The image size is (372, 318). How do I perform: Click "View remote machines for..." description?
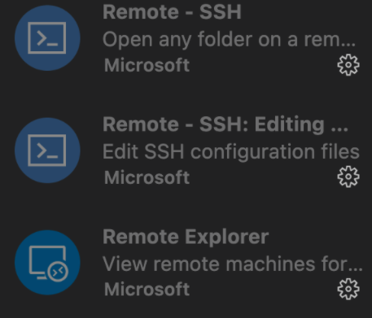232,264
